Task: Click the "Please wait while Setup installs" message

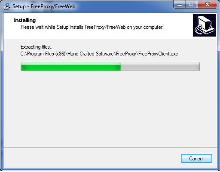Action: (52, 27)
